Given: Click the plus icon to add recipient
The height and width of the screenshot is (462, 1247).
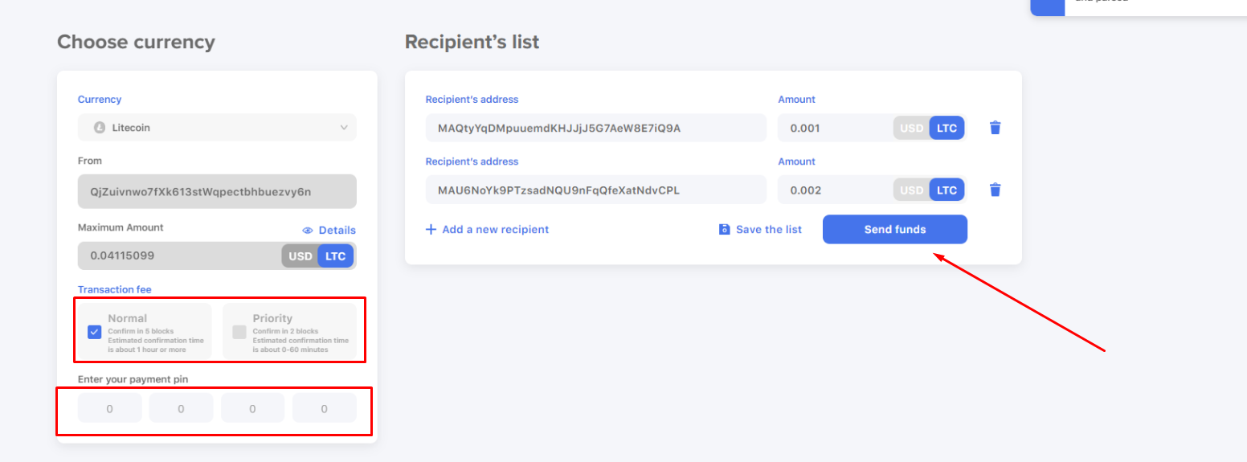Looking at the screenshot, I should [x=431, y=230].
